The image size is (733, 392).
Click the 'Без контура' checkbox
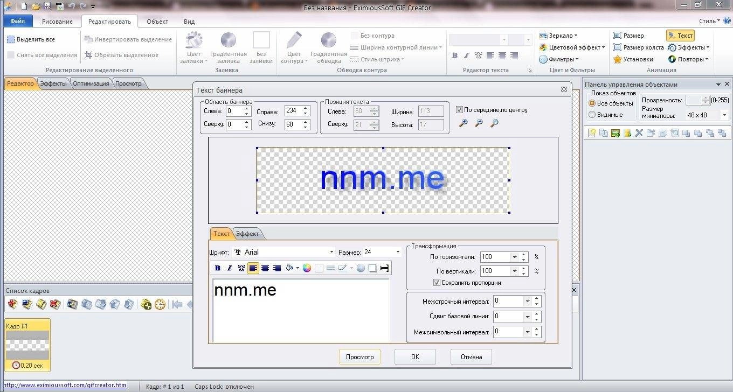coord(354,36)
